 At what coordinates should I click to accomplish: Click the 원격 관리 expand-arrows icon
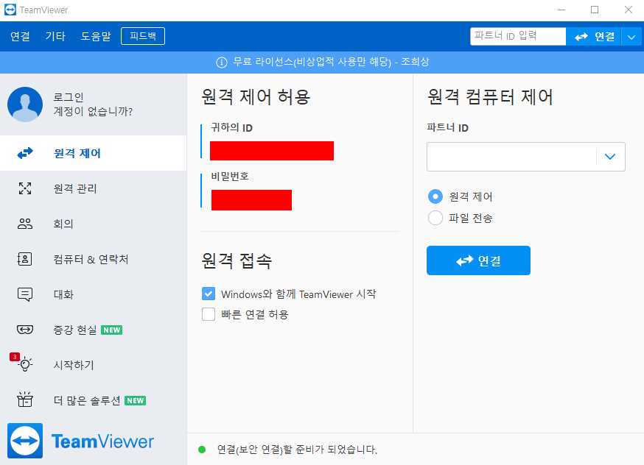click(x=25, y=188)
